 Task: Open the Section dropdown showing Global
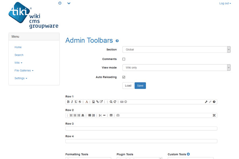176,50
